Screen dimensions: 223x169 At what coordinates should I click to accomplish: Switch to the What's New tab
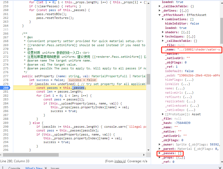34,168
